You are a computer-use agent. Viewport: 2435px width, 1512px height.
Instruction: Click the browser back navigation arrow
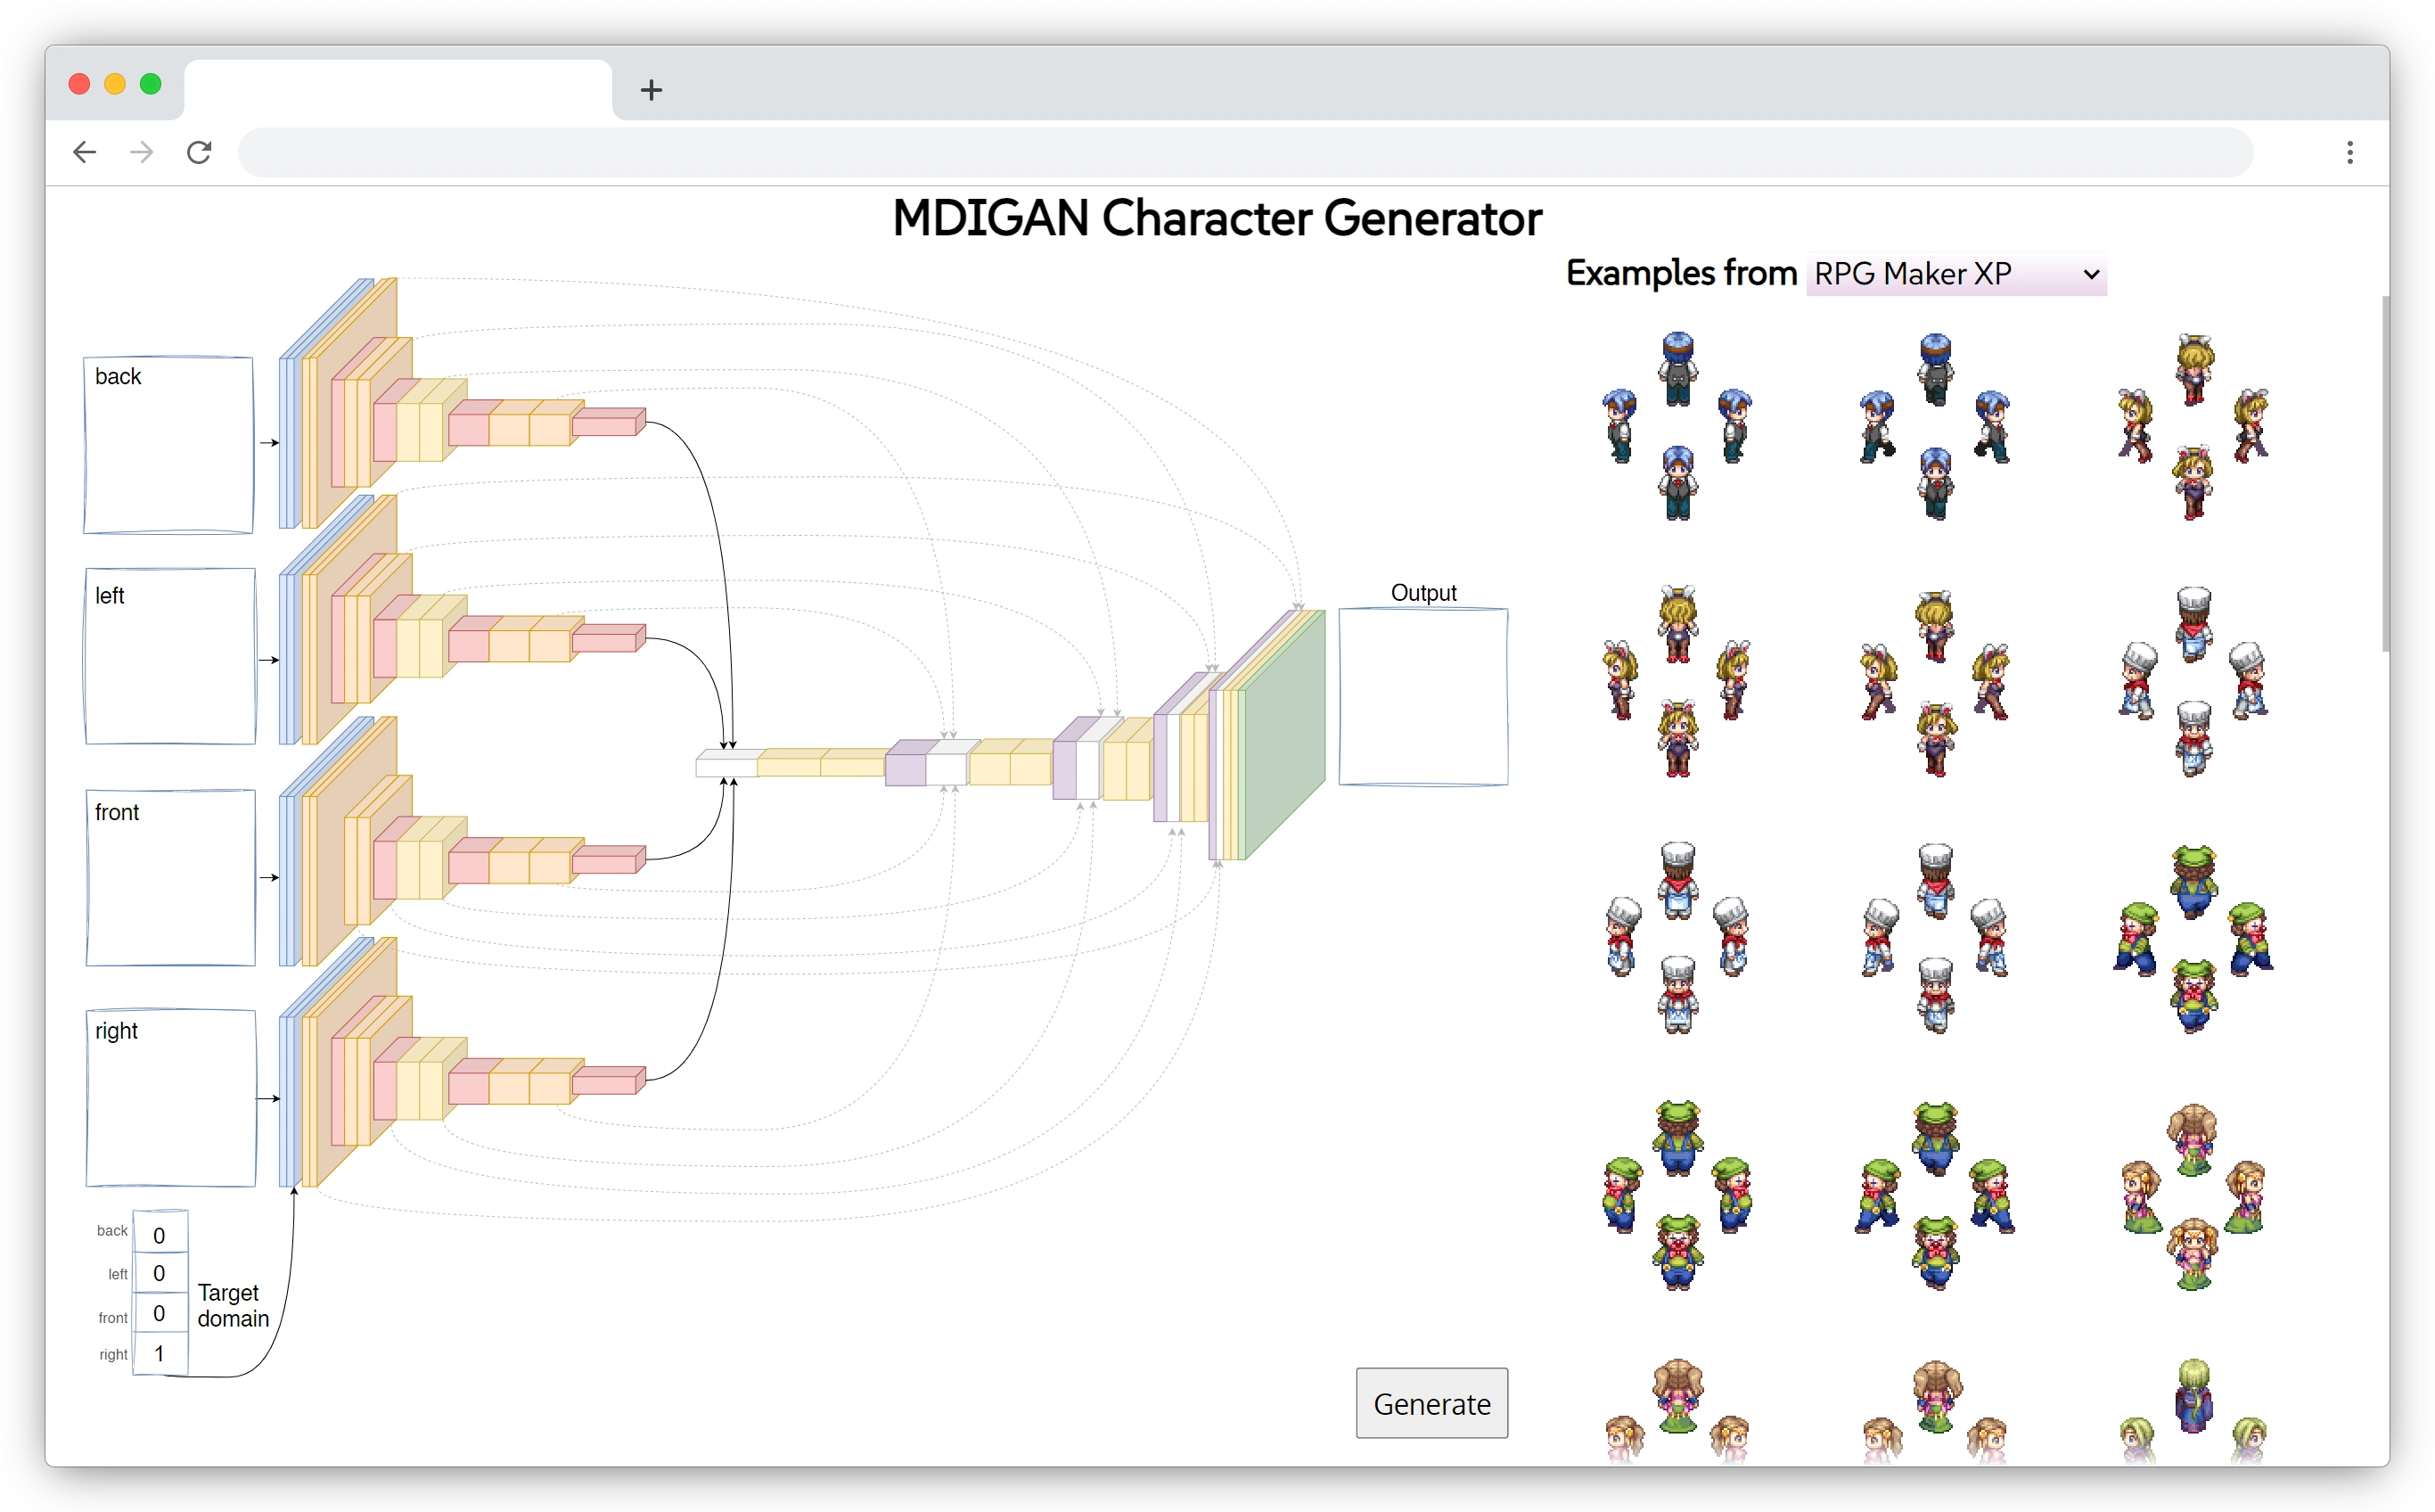pyautogui.click(x=84, y=152)
